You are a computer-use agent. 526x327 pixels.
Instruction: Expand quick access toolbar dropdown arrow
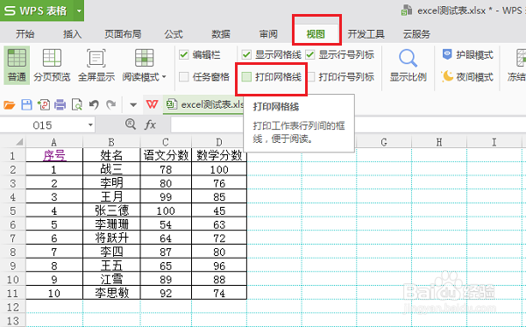[133, 105]
